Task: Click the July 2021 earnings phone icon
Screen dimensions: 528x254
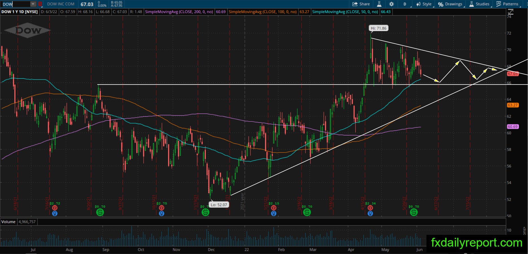Action: tap(55, 208)
